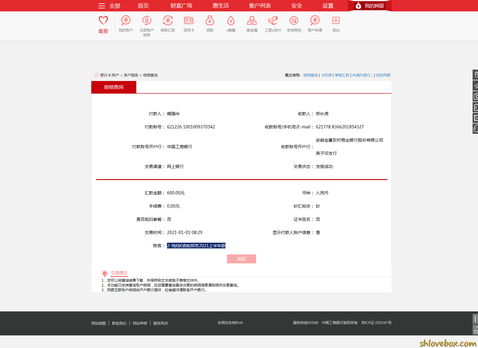The width and height of the screenshot is (478, 348).
Task: Open the 工银e支付 shortcut icon
Action: click(273, 20)
